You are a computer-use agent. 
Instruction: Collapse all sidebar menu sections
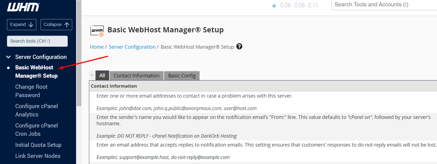[56, 25]
